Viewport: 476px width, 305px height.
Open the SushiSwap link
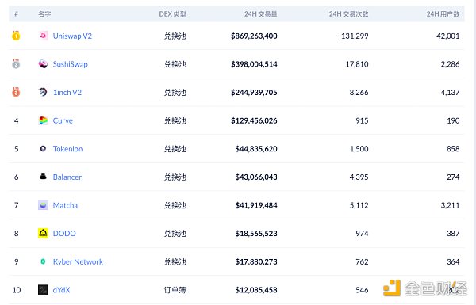pos(70,64)
